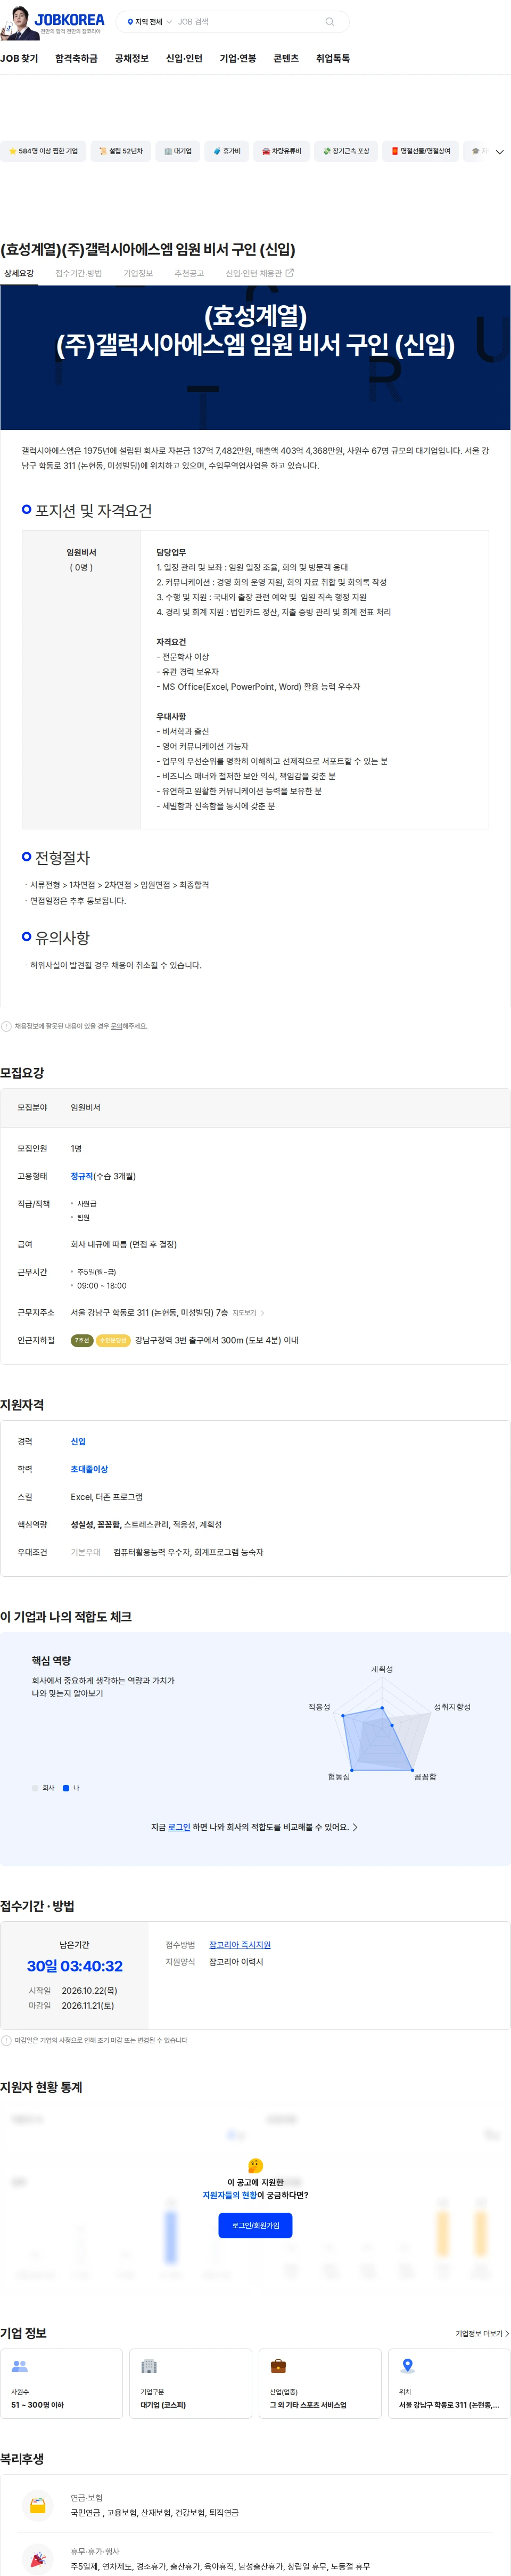Click the 휴무·휴가·행사 benefits icon
Viewport: 511px width, 2576px height.
click(x=38, y=2558)
